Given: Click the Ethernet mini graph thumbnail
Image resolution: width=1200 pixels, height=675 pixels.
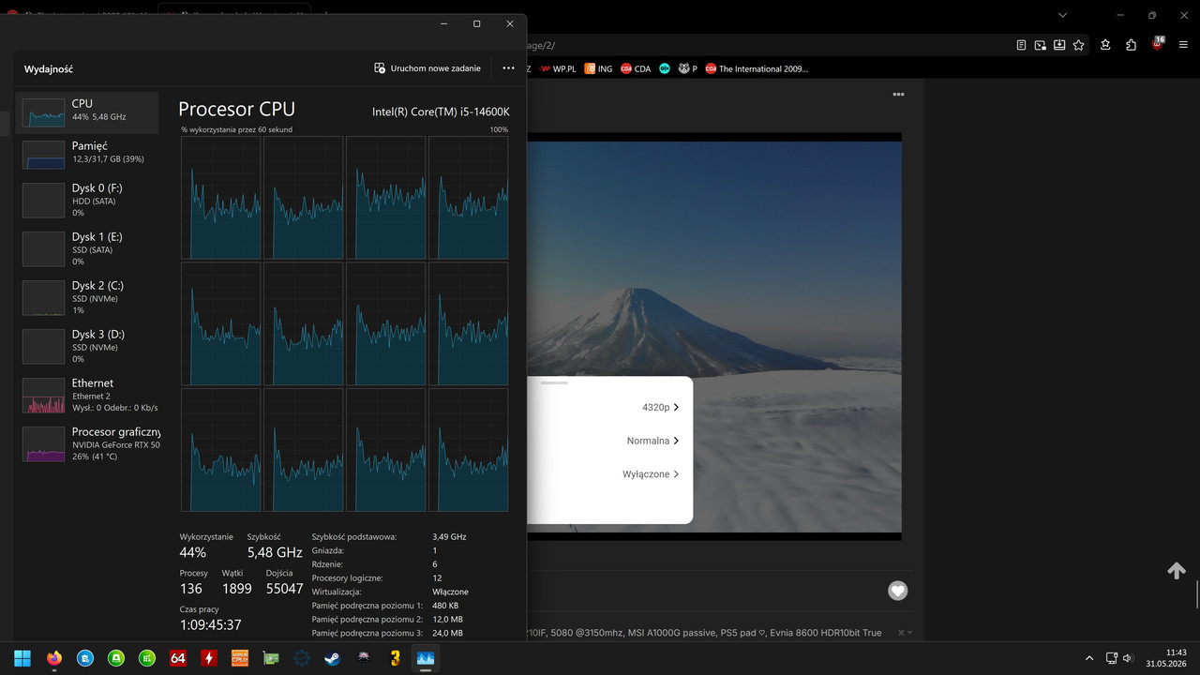Looking at the screenshot, I should pos(43,396).
